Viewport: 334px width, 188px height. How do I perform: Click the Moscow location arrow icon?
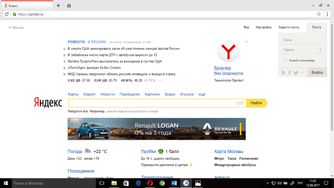pyautogui.click(x=10, y=27)
